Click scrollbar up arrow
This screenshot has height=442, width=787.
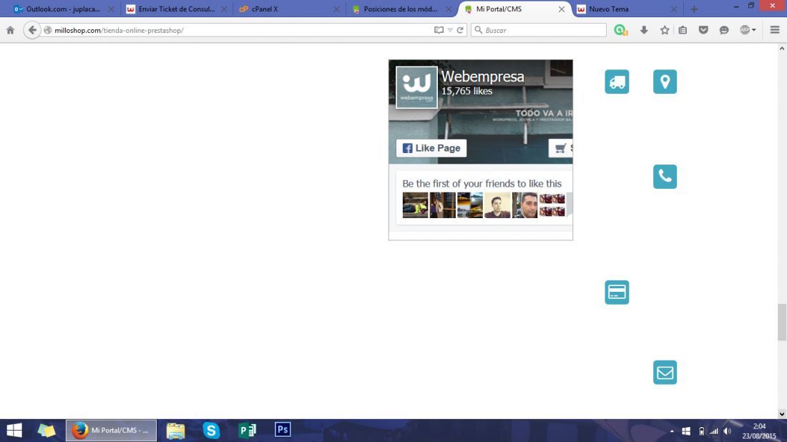782,49
